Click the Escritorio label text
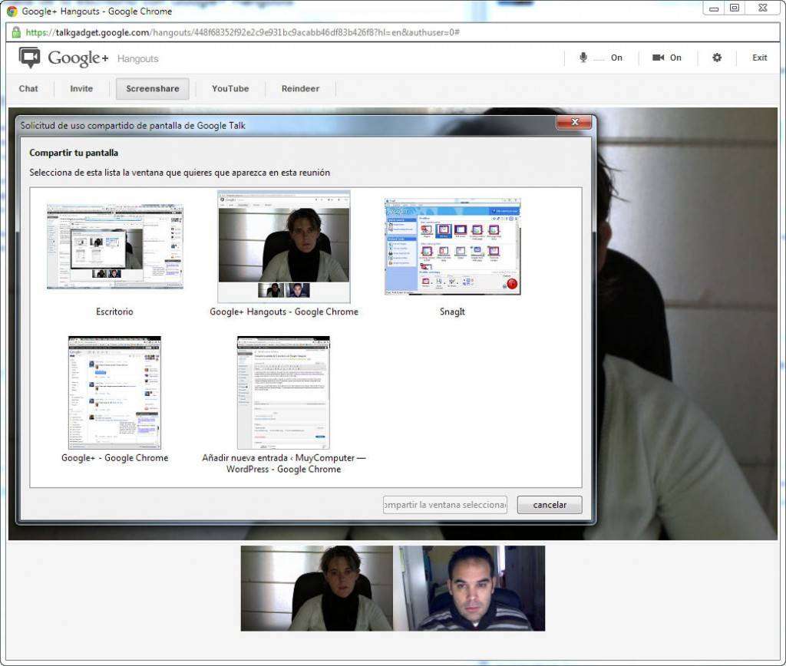This screenshot has width=786, height=666. click(115, 312)
